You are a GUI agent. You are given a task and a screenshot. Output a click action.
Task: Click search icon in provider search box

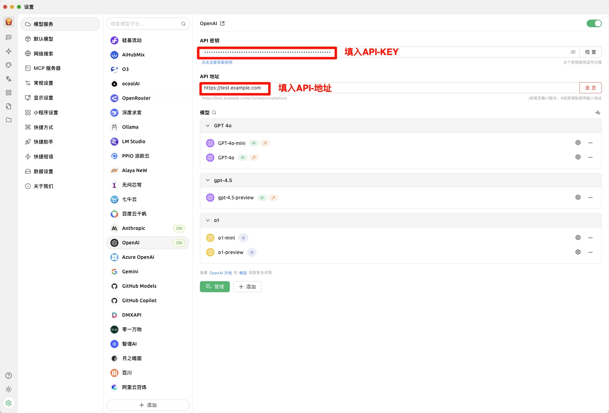(183, 24)
